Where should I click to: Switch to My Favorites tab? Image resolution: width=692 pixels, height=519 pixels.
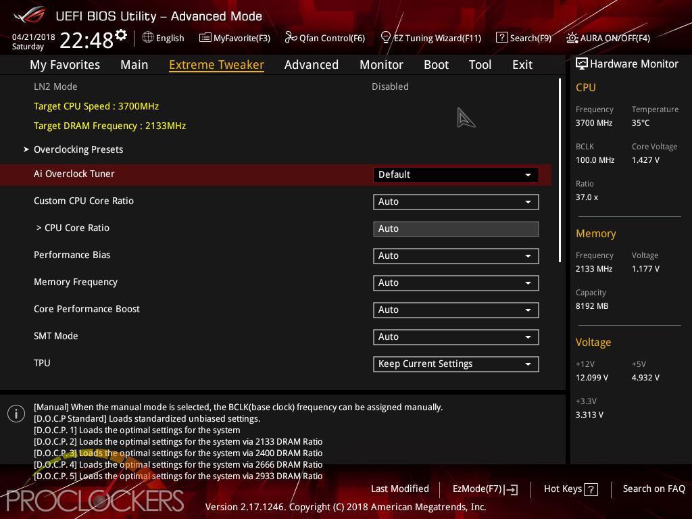tap(65, 65)
